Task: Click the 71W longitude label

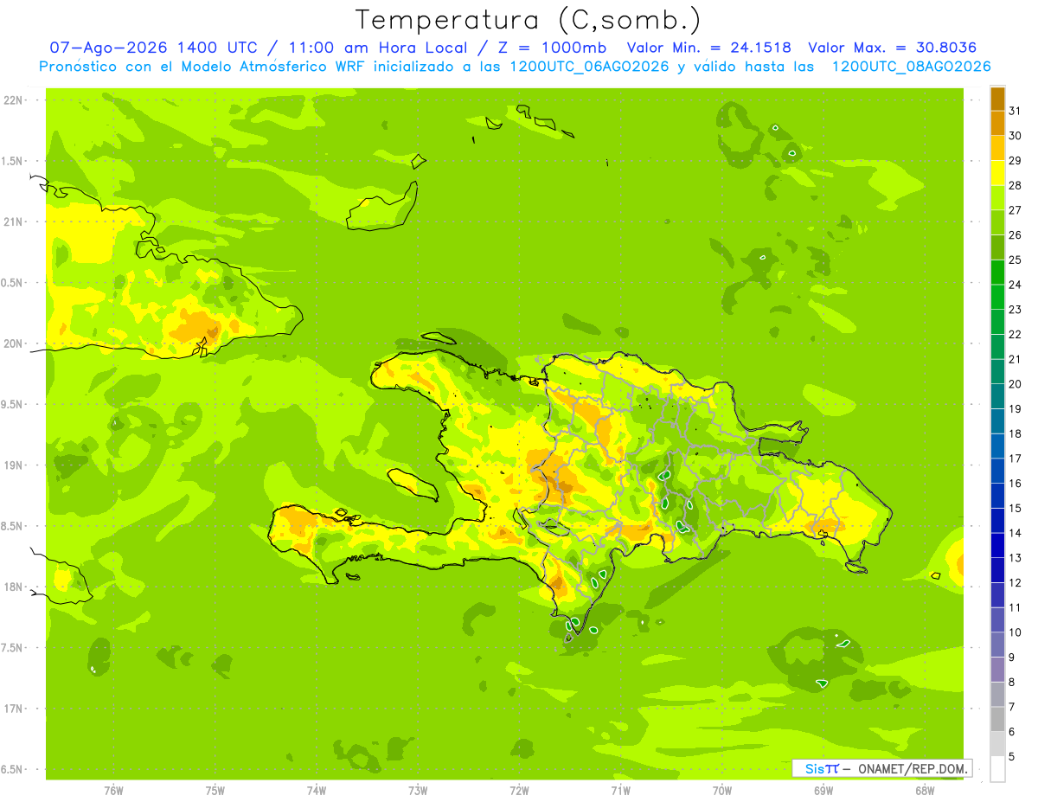Action: click(620, 791)
